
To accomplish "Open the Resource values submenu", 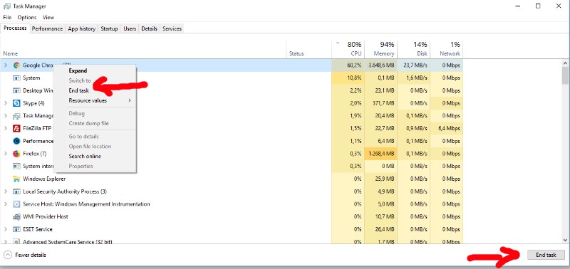I will [x=95, y=100].
